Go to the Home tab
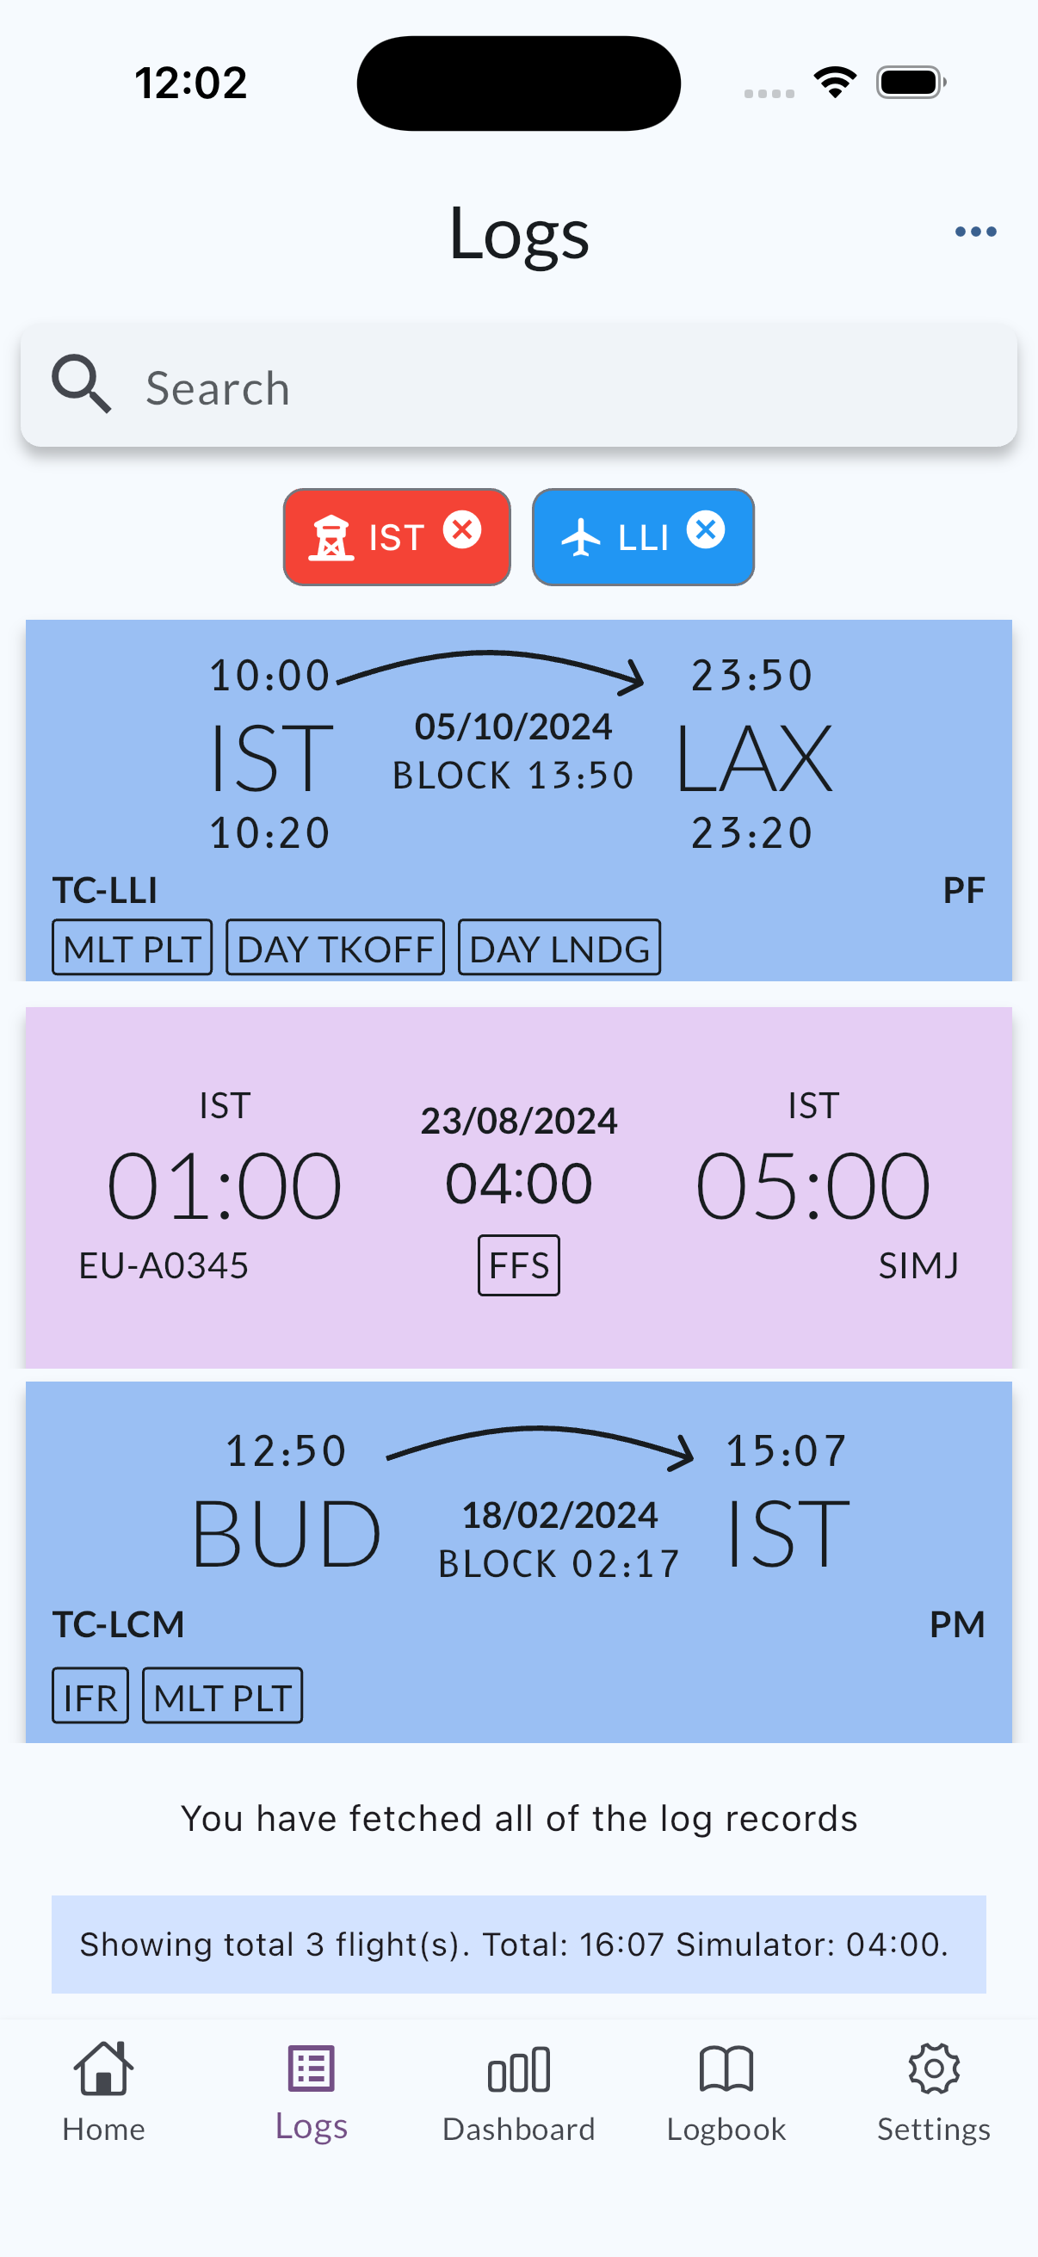The height and width of the screenshot is (2257, 1038). click(103, 2090)
